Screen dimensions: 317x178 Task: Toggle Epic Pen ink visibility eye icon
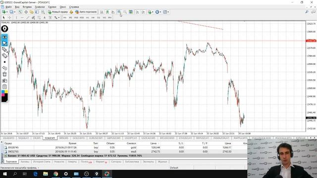click(4, 37)
